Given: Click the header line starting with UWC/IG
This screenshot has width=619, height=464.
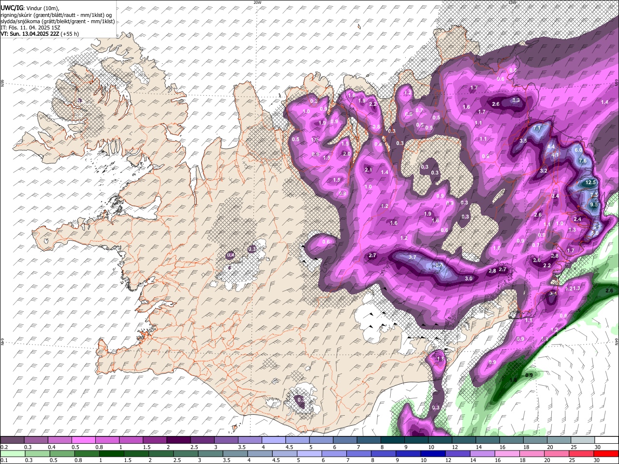Looking at the screenshot, I should click(30, 8).
